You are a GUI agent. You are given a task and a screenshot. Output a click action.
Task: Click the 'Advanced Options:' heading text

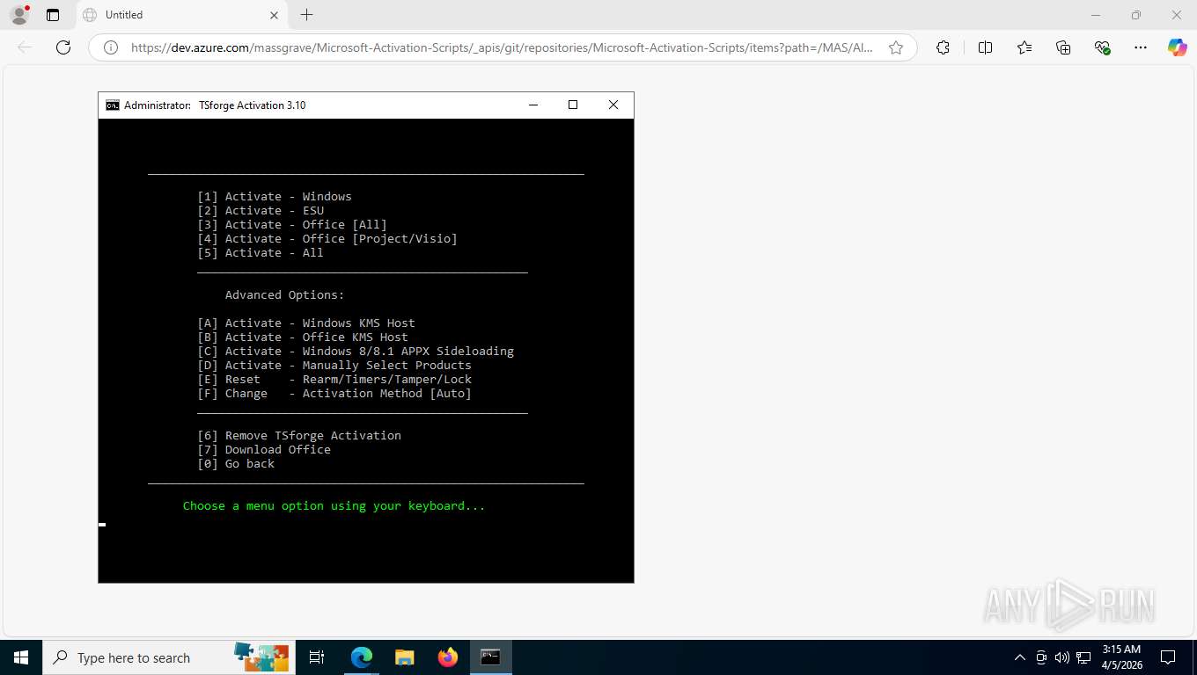(285, 294)
